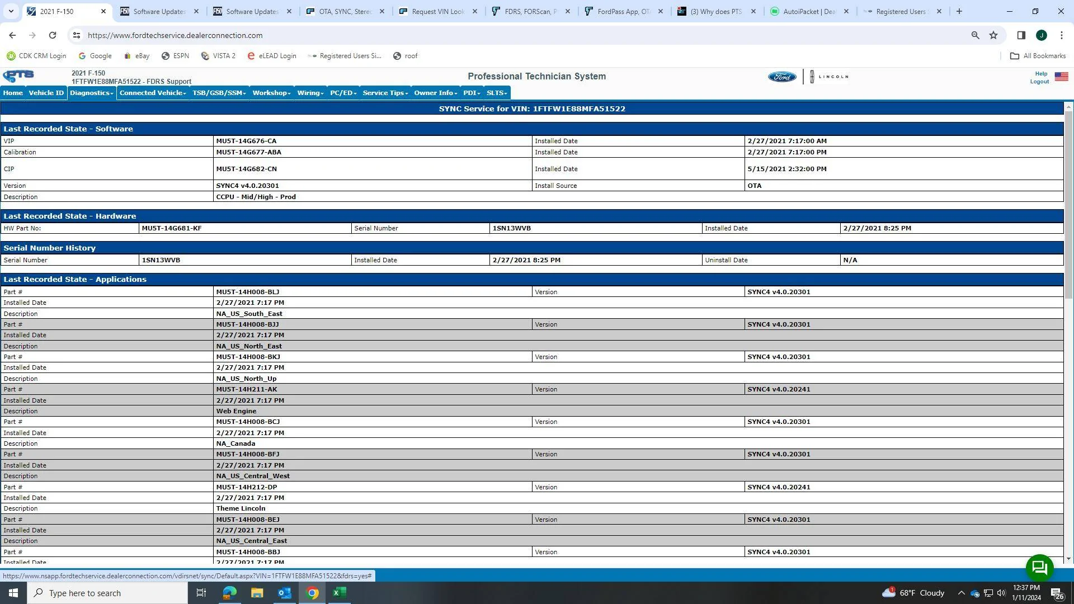Click the scrollbar down arrow
The height and width of the screenshot is (604, 1074).
click(1068, 558)
